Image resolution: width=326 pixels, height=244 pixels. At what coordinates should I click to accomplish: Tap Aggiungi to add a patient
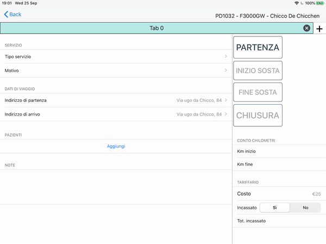(116, 146)
